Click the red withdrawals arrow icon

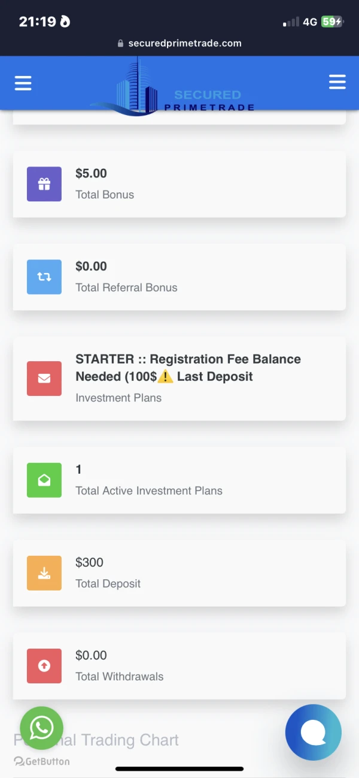(x=44, y=666)
